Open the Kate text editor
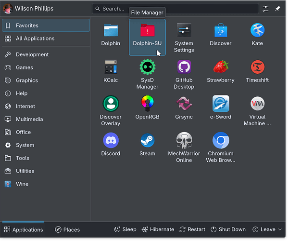This screenshot has width=289, height=241. click(257, 30)
